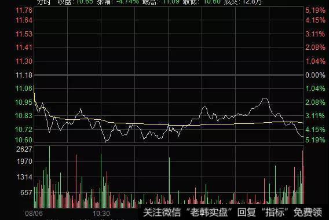The height and width of the screenshot is (220, 329).
Task: Click the 11.18 previous close price label
Action: coord(24,75)
